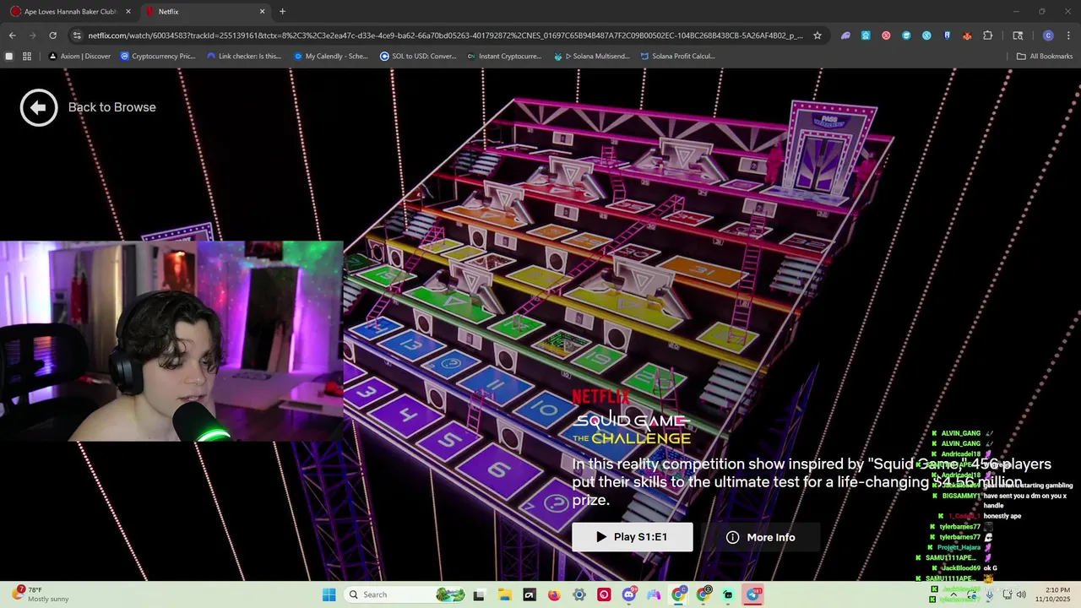Image resolution: width=1081 pixels, height=608 pixels.
Task: View site information icon in address bar
Action: [x=77, y=35]
